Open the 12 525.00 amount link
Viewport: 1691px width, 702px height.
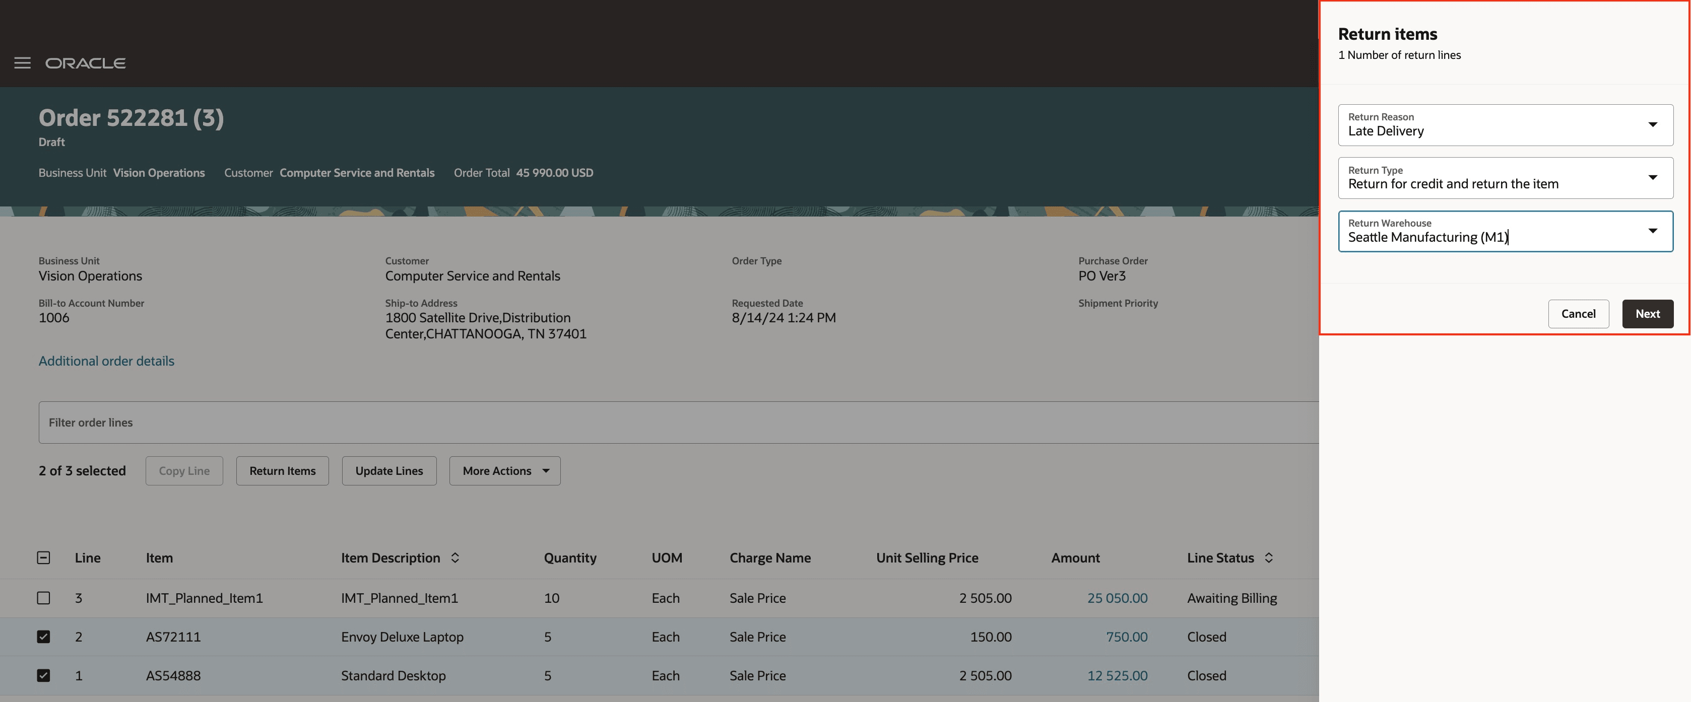tap(1117, 675)
